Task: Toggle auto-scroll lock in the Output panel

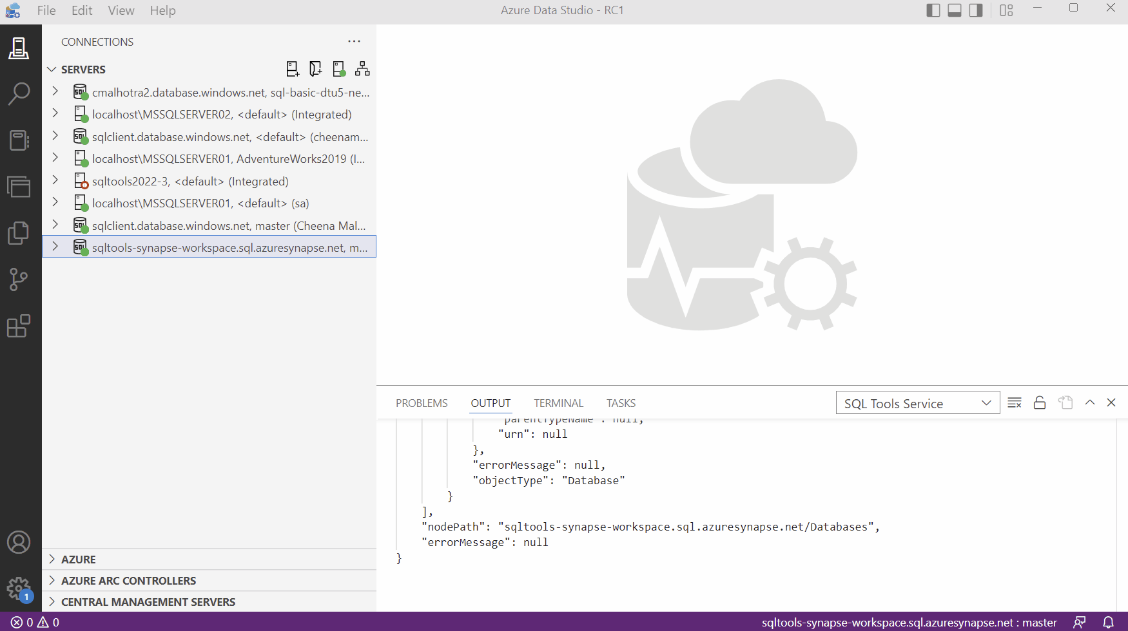Action: click(1039, 402)
